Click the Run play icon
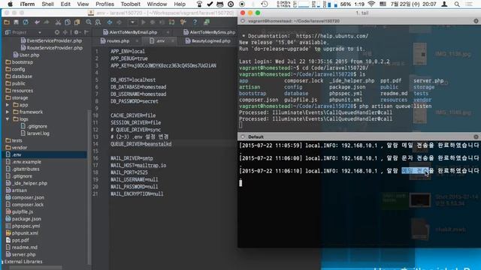The height and width of the screenshot is (270, 481). click(x=144, y=22)
